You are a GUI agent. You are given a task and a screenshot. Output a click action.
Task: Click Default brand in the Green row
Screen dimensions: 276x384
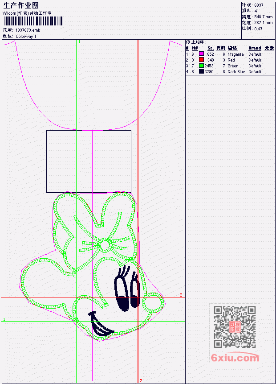255,66
